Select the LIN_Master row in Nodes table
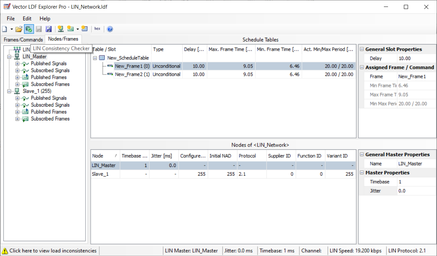 tap(223, 165)
